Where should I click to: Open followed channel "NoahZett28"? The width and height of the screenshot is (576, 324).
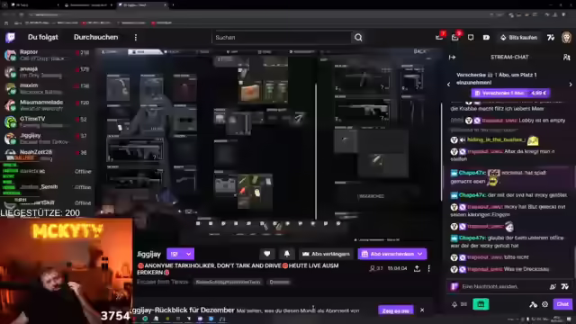tap(47, 154)
